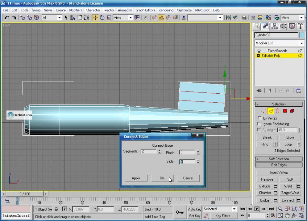Switch to the Create command panel
This screenshot has height=221, width=307.
pyautogui.click(x=257, y=26)
